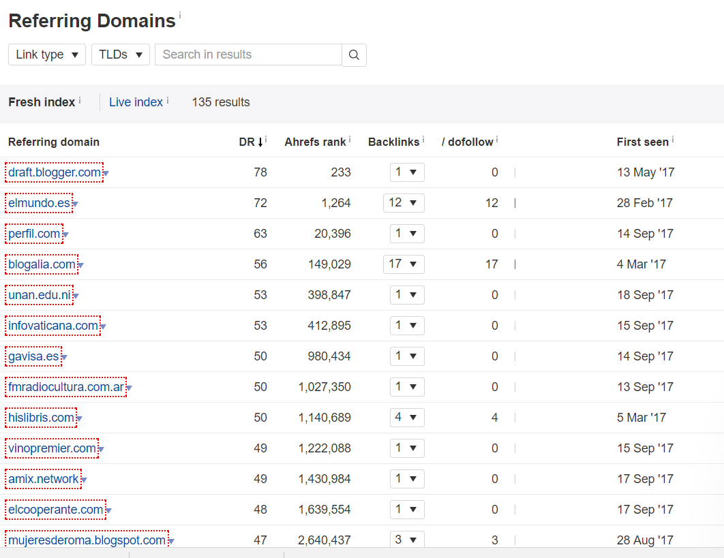The image size is (724, 558).
Task: Expand backlinks dropdown for draft.blogger.com
Action: [407, 172]
